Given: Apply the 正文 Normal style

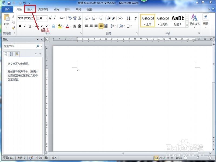Looking at the screenshot, I should click(147, 21).
